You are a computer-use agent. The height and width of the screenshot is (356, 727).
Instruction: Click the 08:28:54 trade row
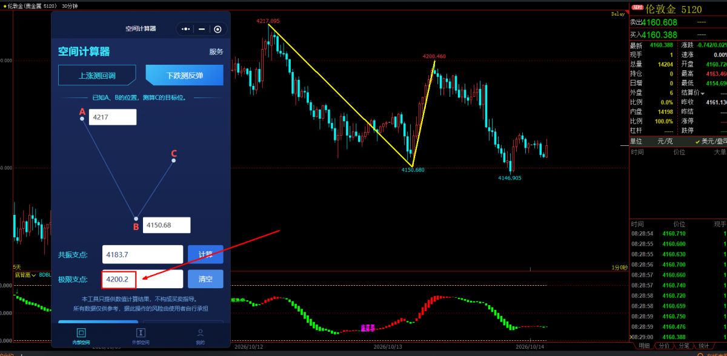(679, 233)
